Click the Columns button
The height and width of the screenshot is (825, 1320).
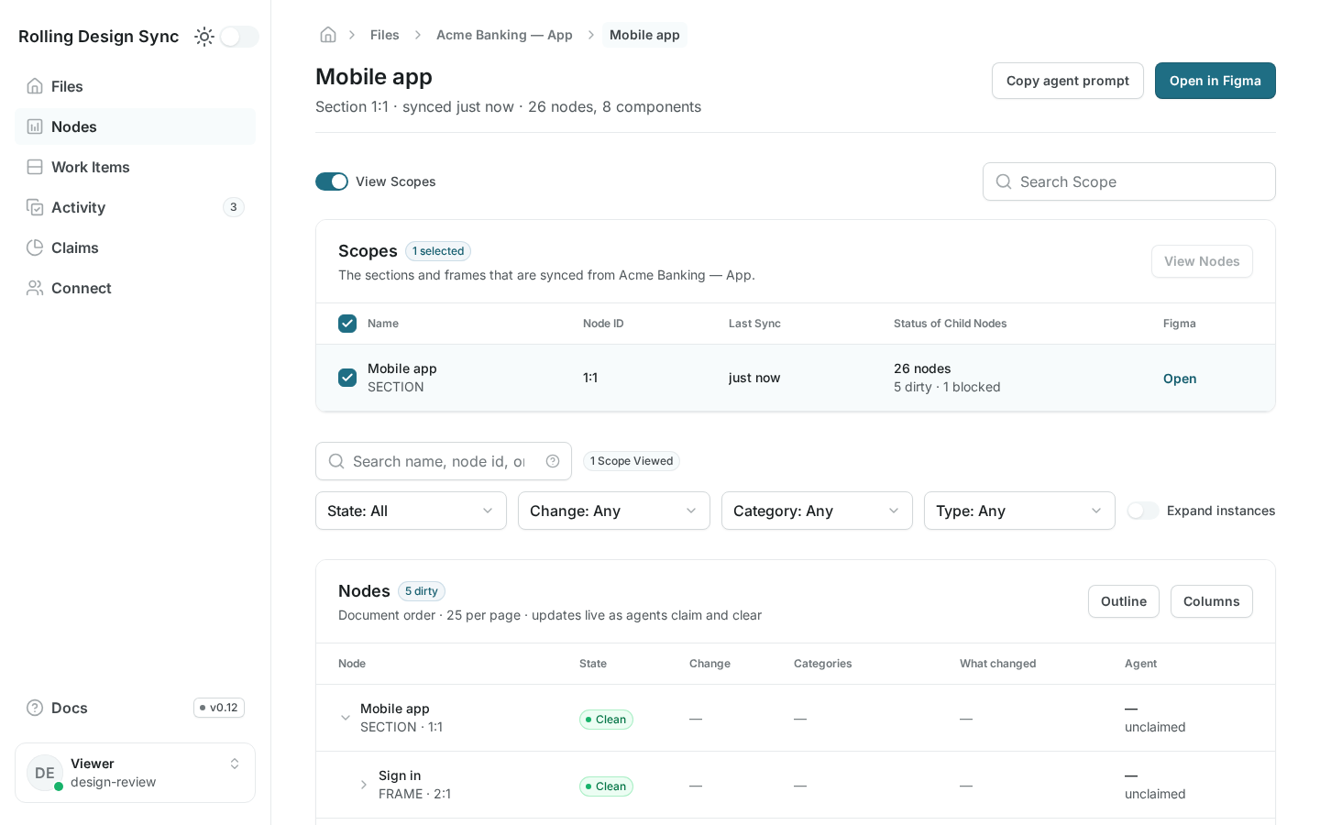point(1212,601)
